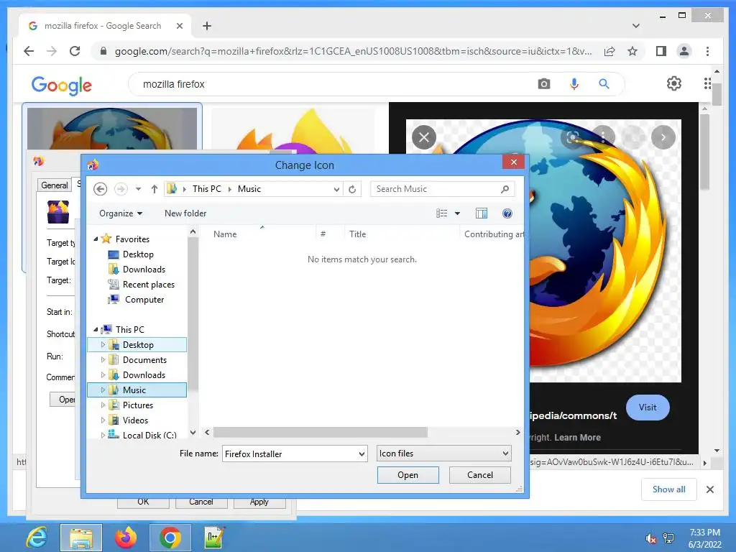Viewport: 736px width, 552px height.
Task: Open File Explorer from the taskbar
Action: click(x=81, y=538)
